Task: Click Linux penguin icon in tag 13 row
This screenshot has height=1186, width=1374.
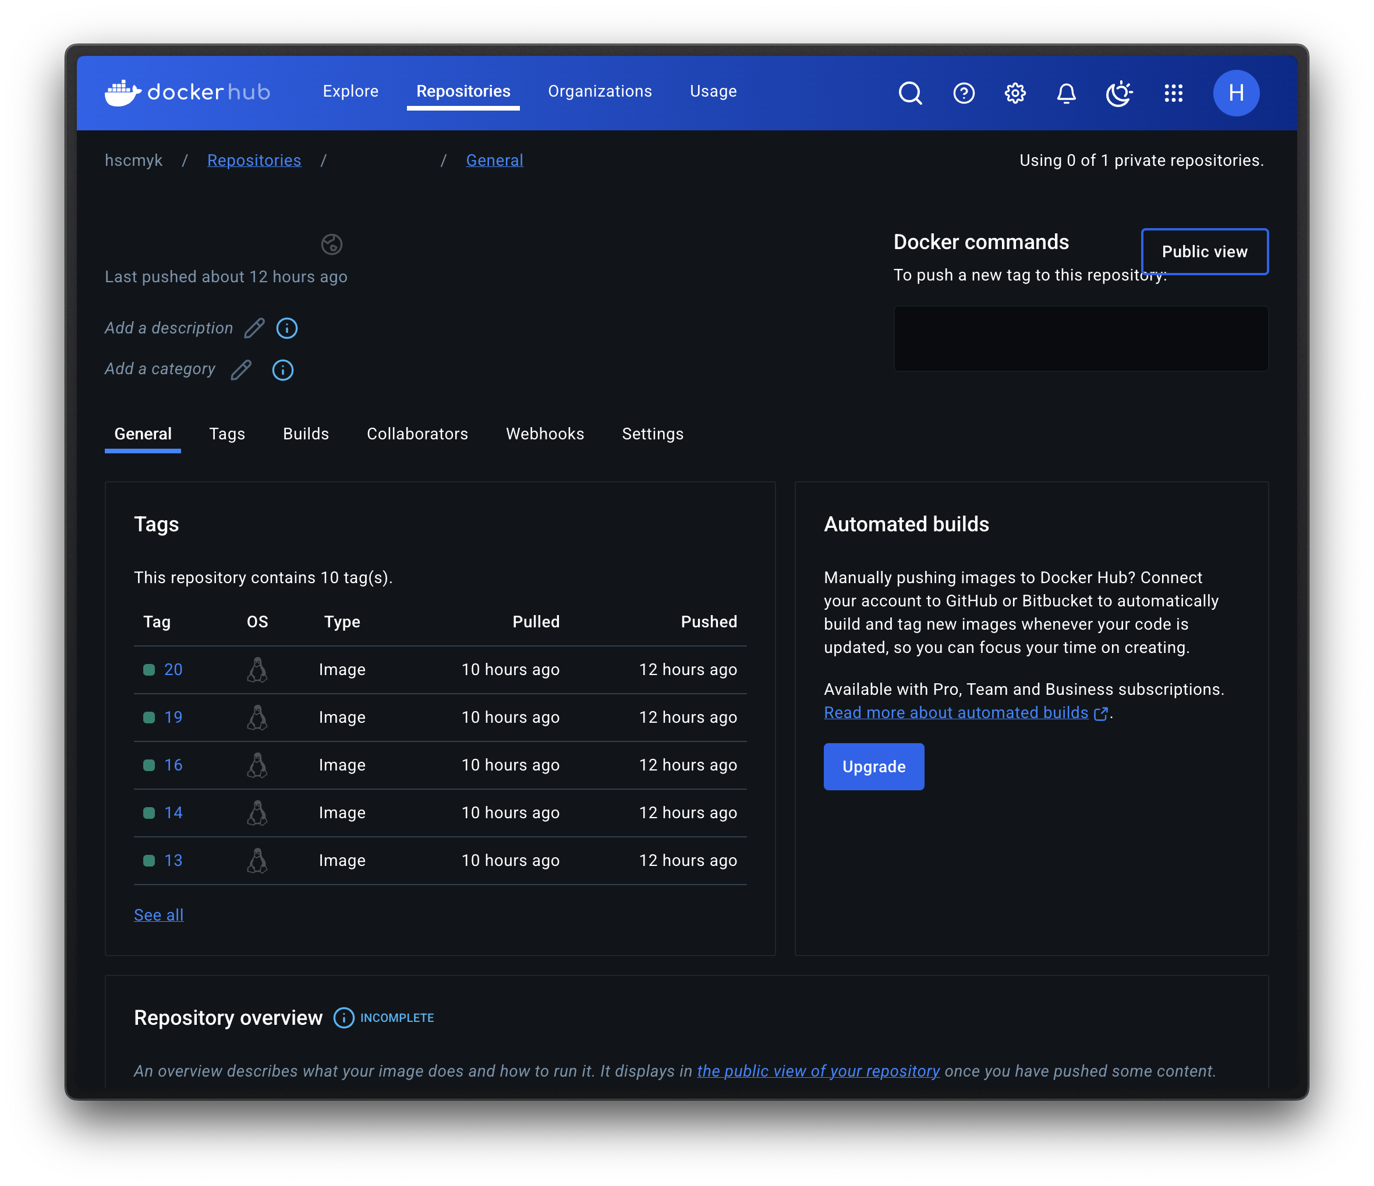Action: pos(257,861)
